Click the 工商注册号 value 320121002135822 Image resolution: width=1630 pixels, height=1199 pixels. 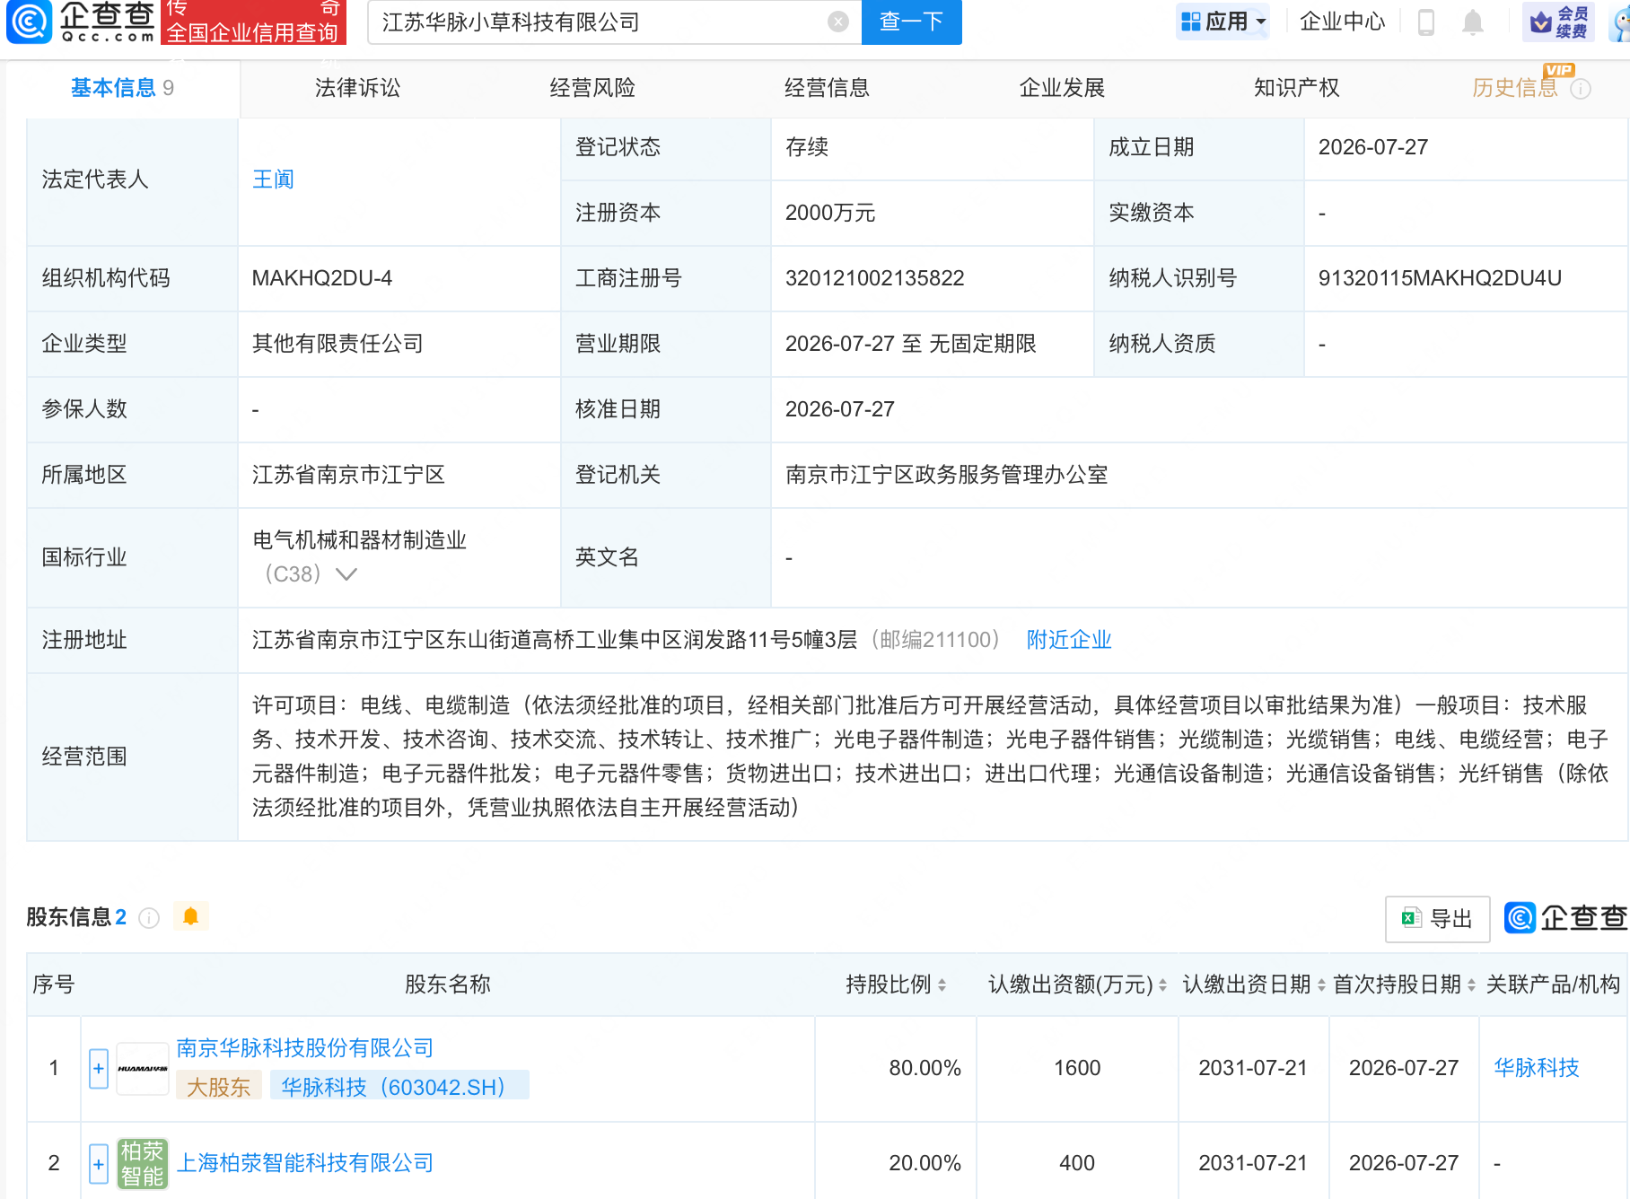(875, 278)
